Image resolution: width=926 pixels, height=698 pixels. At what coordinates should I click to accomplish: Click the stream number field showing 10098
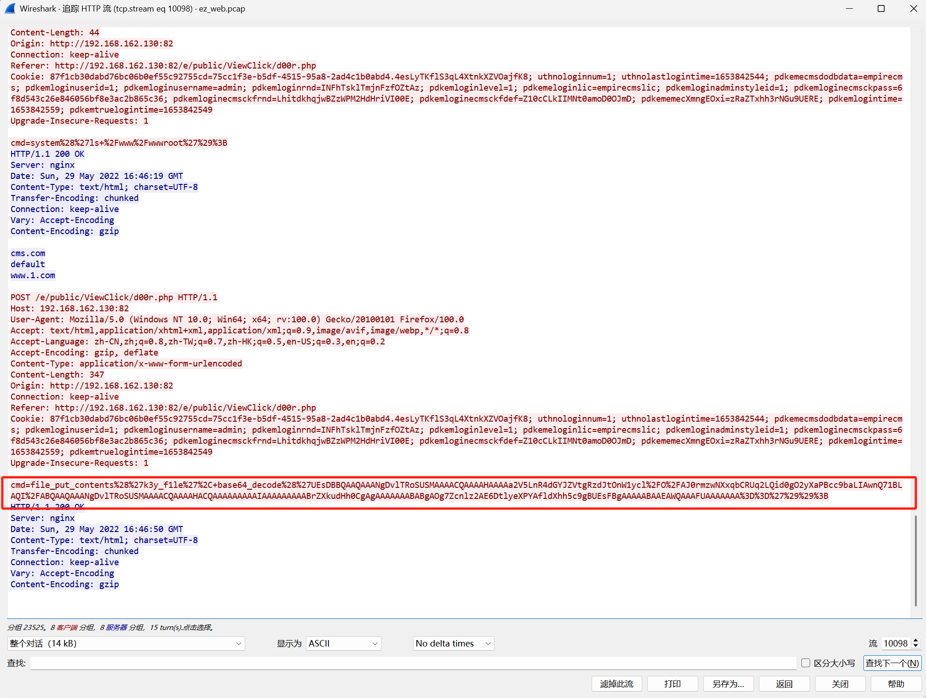pyautogui.click(x=895, y=643)
